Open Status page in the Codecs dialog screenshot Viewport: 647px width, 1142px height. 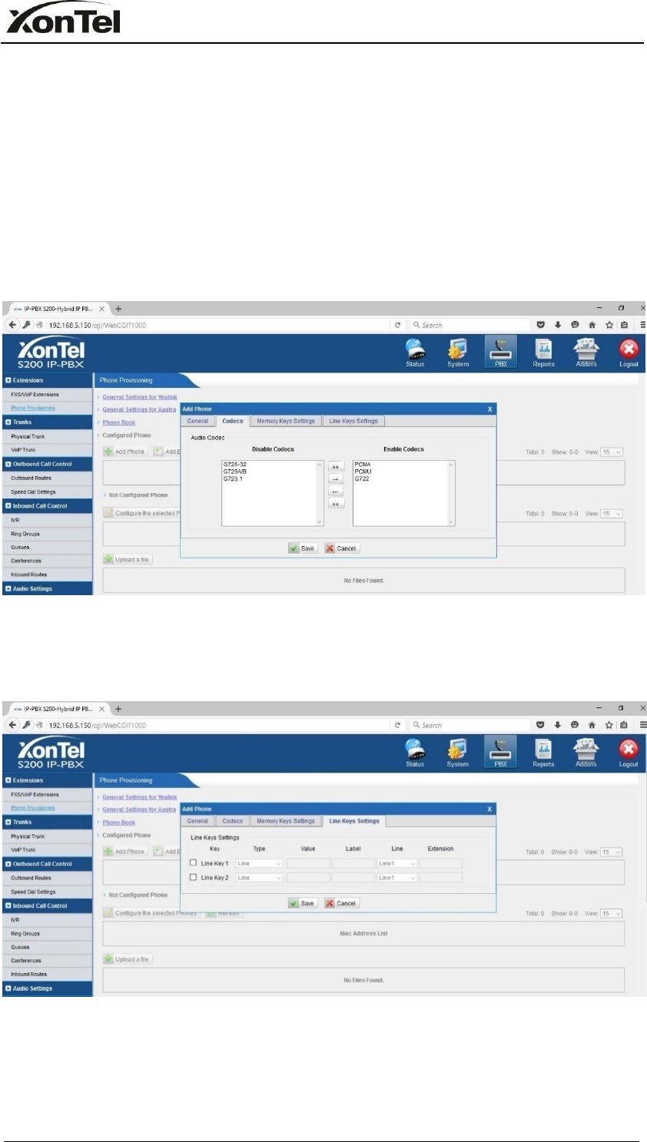[x=416, y=352]
